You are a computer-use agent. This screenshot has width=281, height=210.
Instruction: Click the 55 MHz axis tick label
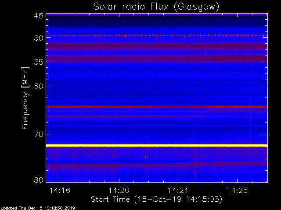(x=39, y=62)
